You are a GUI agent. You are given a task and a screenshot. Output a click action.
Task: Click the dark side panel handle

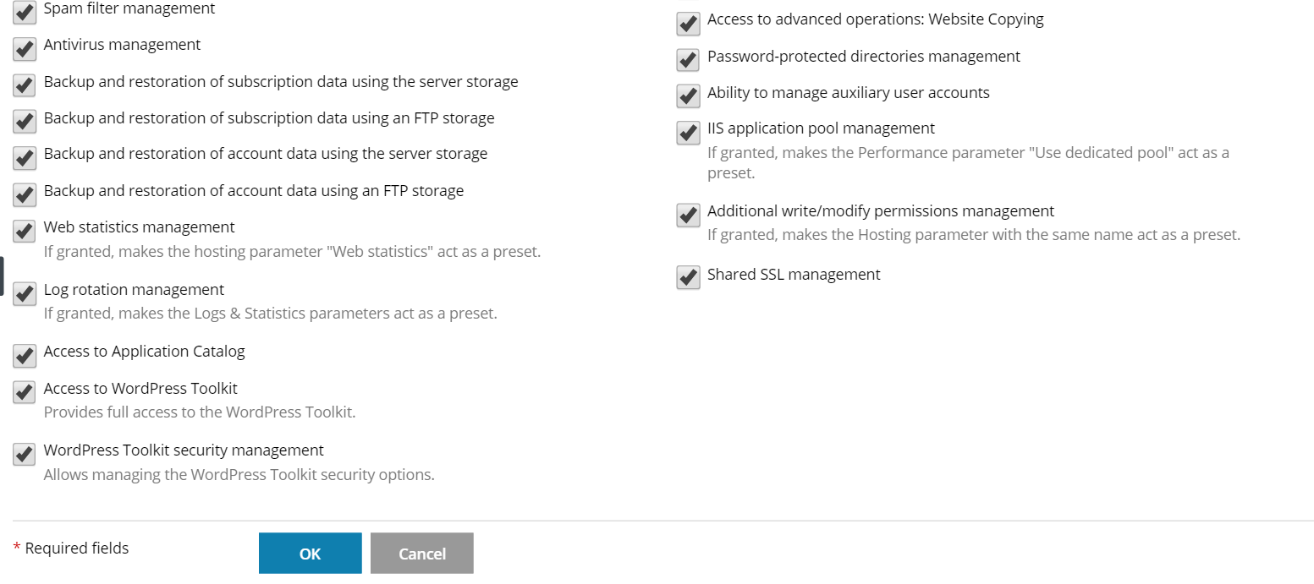2,276
